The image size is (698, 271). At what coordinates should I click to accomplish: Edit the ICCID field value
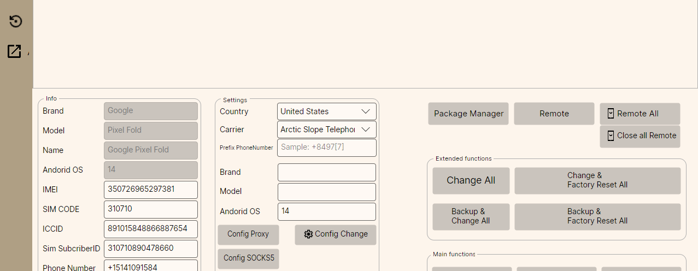[150, 229]
